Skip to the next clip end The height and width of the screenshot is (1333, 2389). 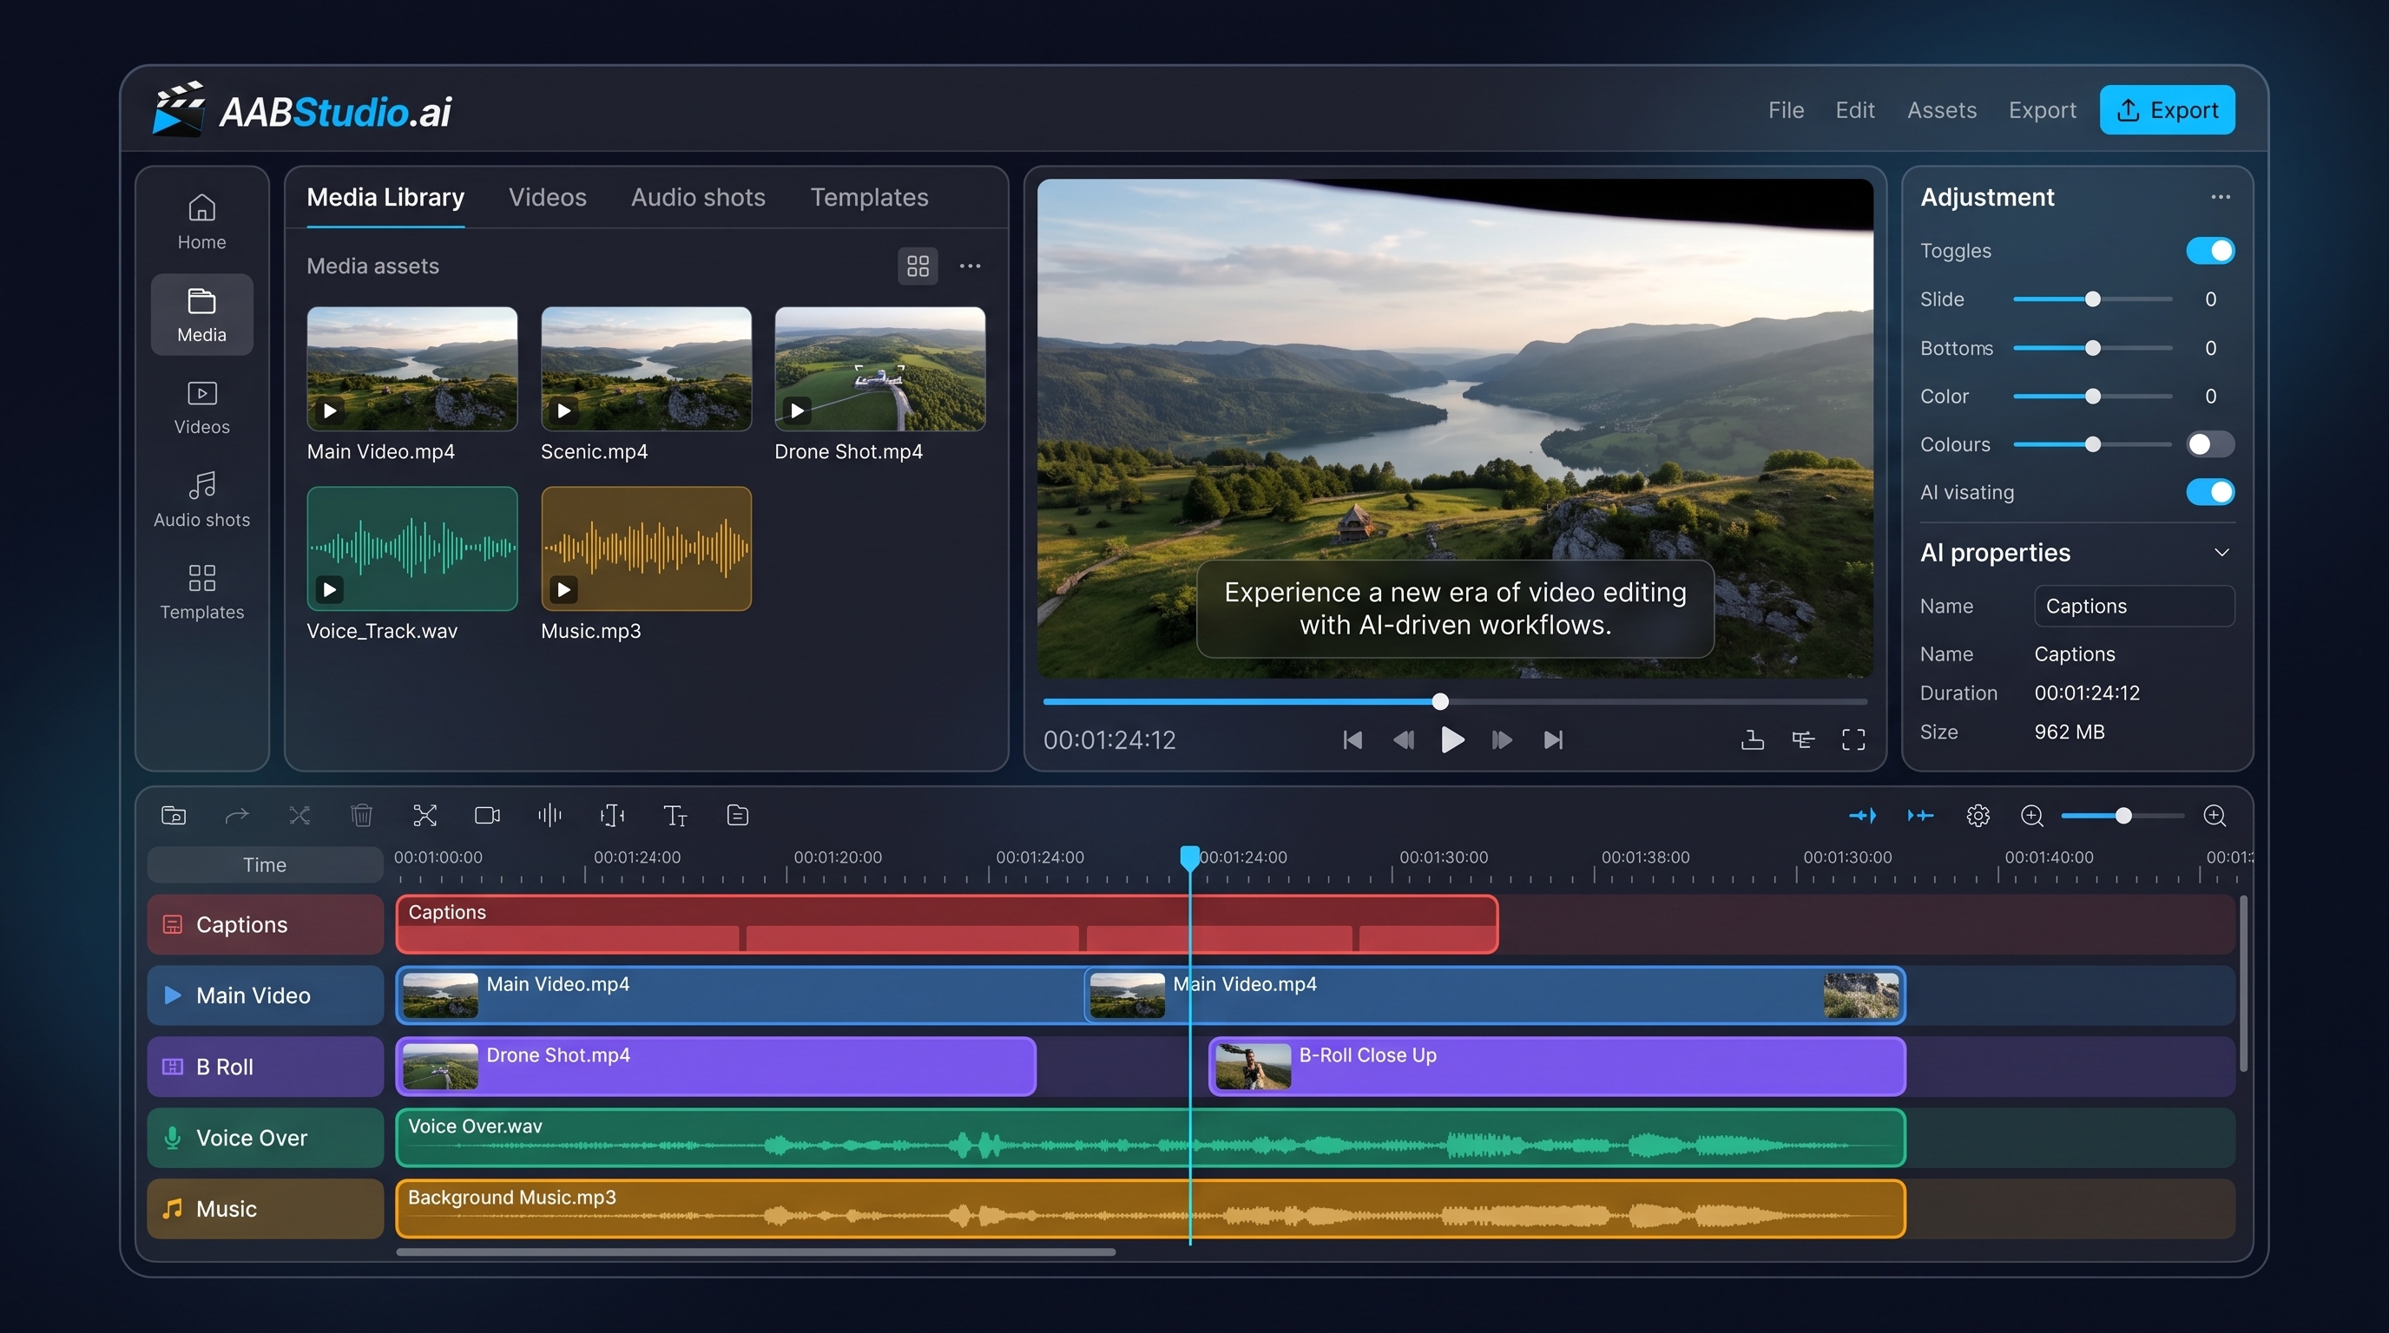tap(1552, 739)
